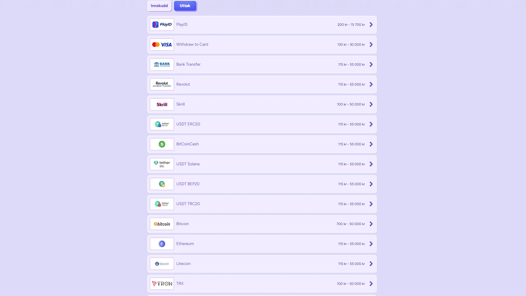Select the Bank Transfer logo icon
The height and width of the screenshot is (296, 526).
coord(162,64)
